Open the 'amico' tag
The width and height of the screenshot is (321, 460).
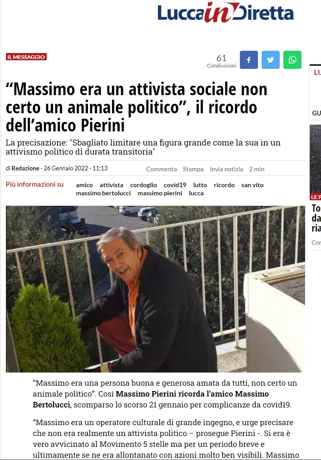pos(84,185)
